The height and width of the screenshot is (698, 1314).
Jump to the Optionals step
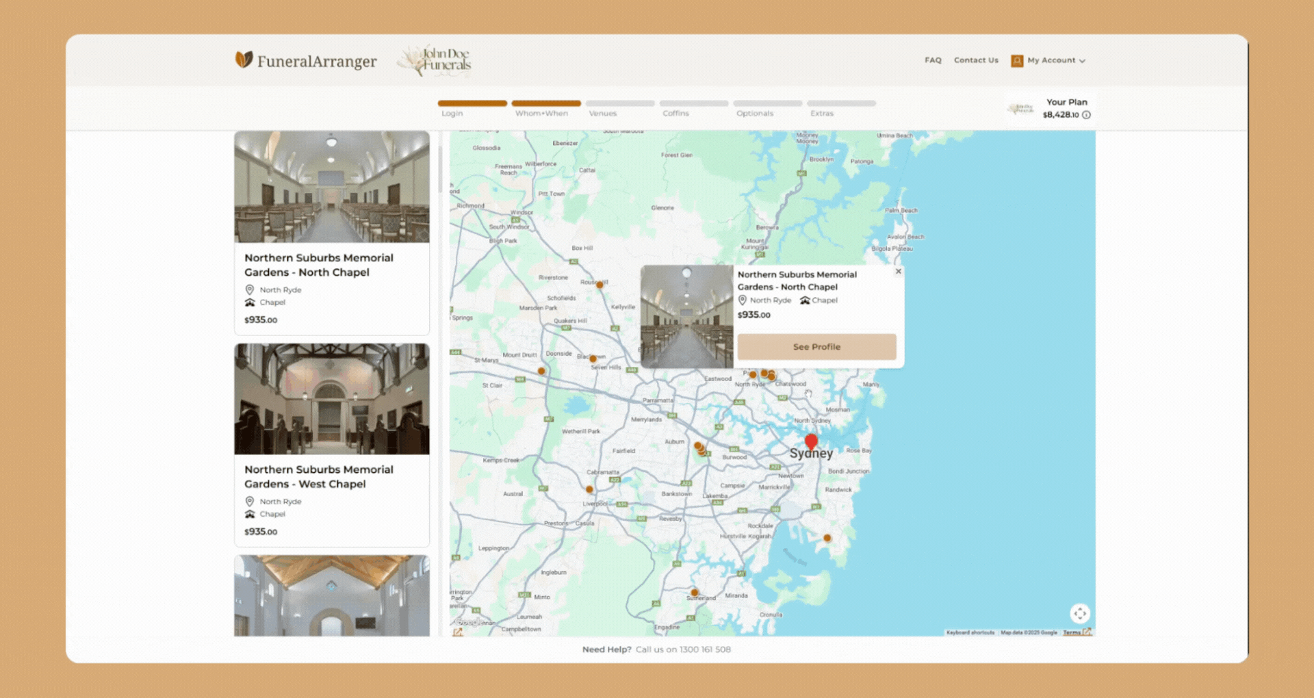click(766, 108)
